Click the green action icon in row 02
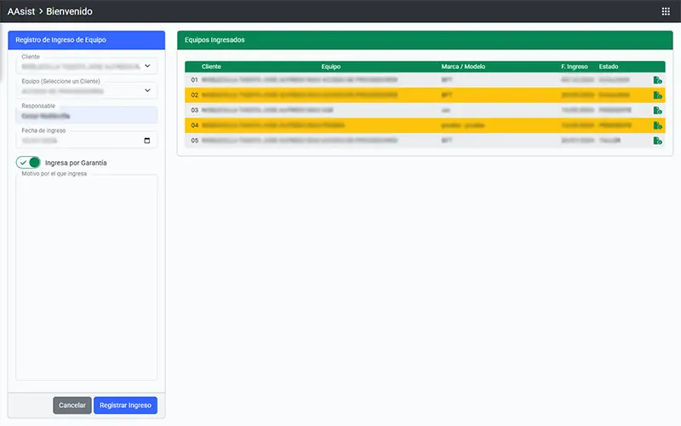The width and height of the screenshot is (681, 426). [x=657, y=95]
